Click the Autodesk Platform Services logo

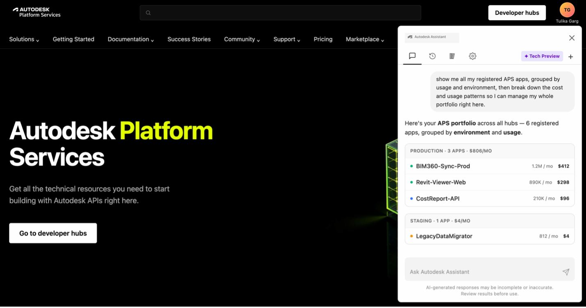click(x=36, y=12)
